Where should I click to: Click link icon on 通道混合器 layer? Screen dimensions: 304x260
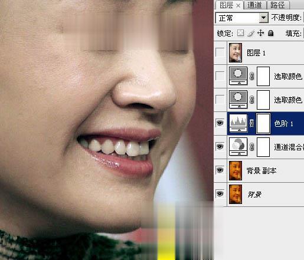(252, 147)
